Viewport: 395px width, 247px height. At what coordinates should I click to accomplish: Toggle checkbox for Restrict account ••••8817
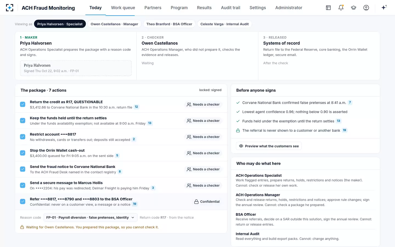click(23, 137)
